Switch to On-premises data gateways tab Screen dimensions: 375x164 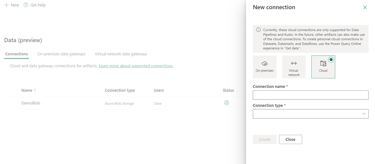(61, 54)
